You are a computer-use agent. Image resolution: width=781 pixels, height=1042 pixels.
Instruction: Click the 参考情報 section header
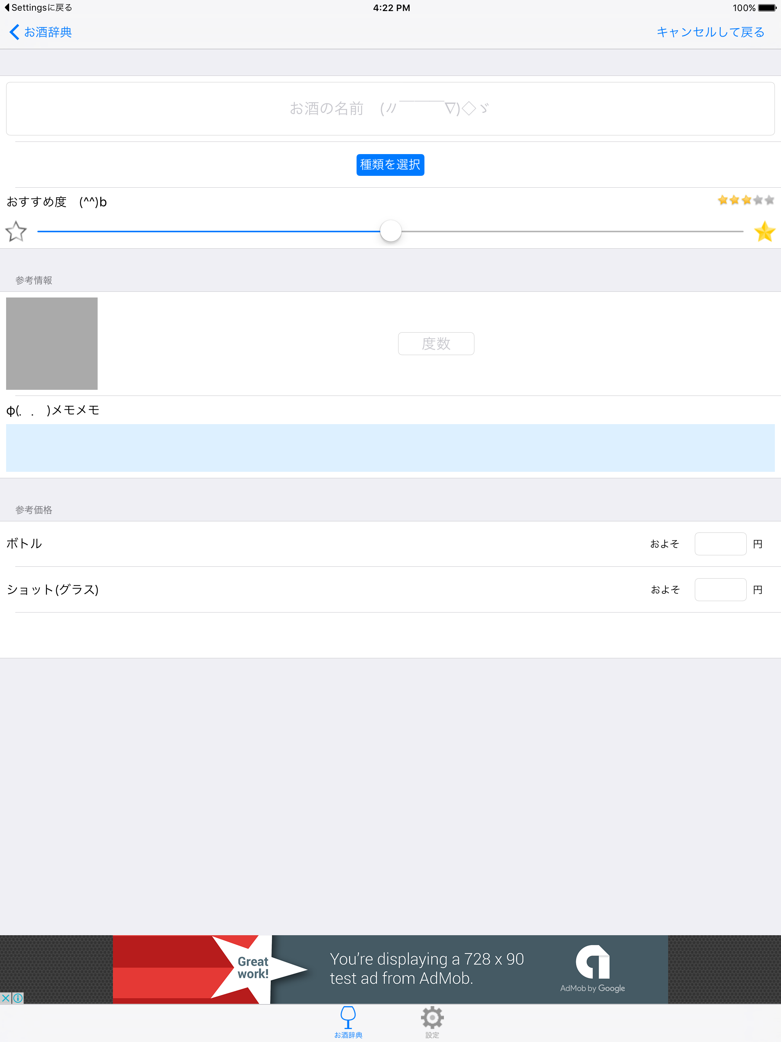point(34,280)
